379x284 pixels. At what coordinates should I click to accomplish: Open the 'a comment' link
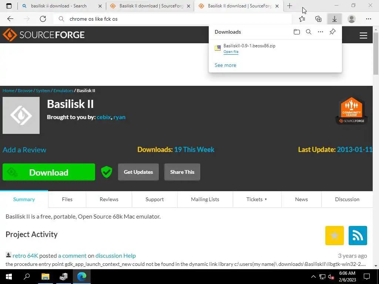pyautogui.click(x=72, y=256)
